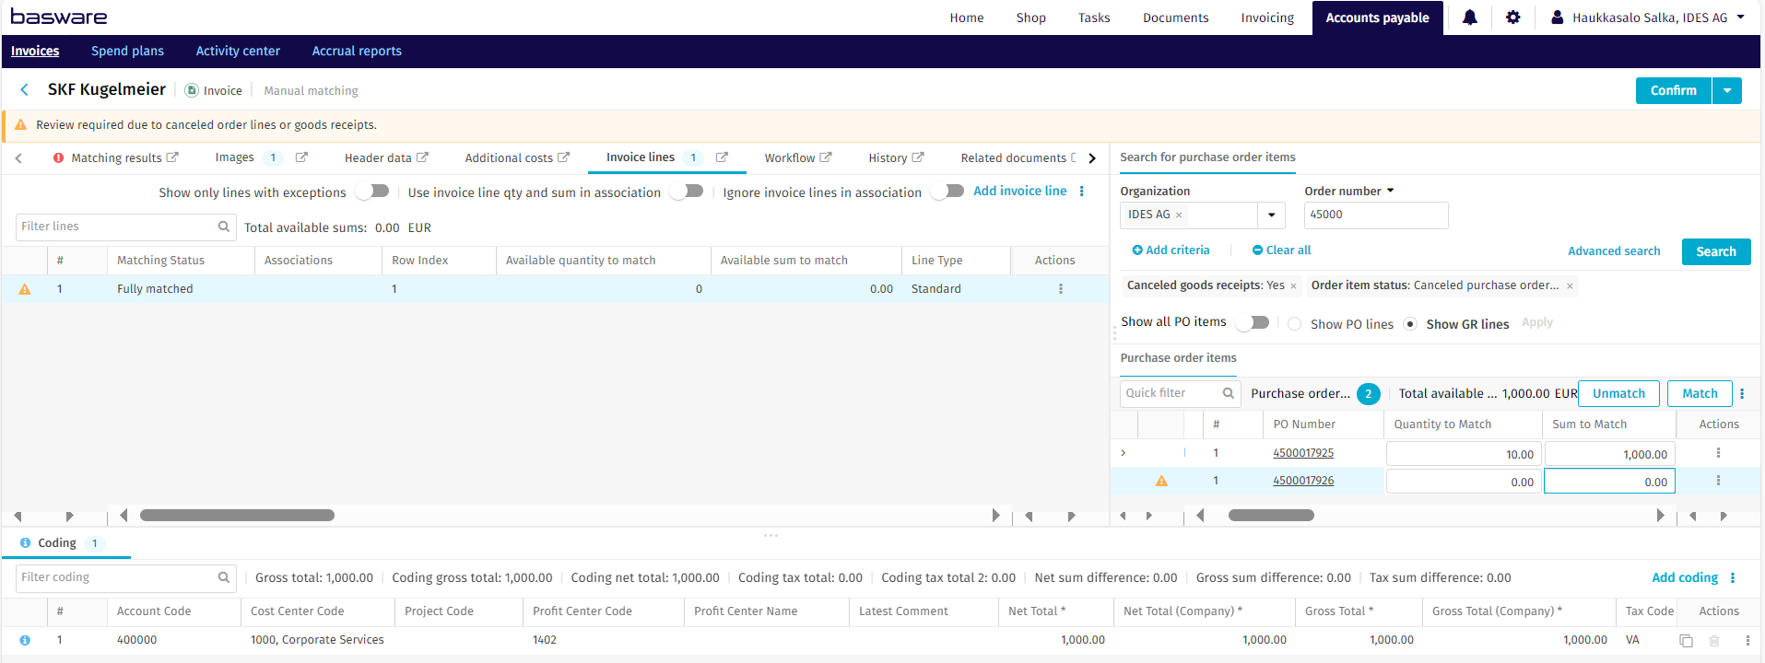Viewport: 1765px width, 663px height.
Task: Pop out the Invoice lines tab
Action: (x=722, y=157)
